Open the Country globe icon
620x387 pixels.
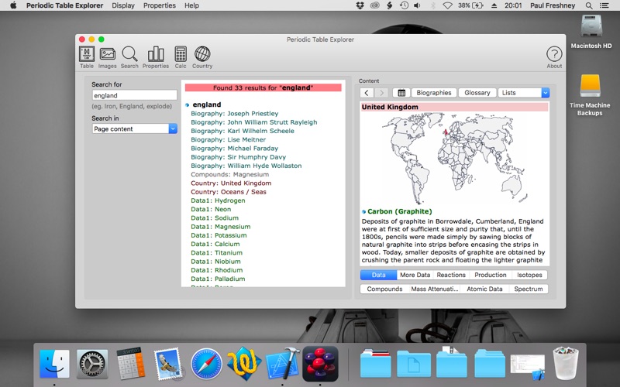[x=202, y=56]
